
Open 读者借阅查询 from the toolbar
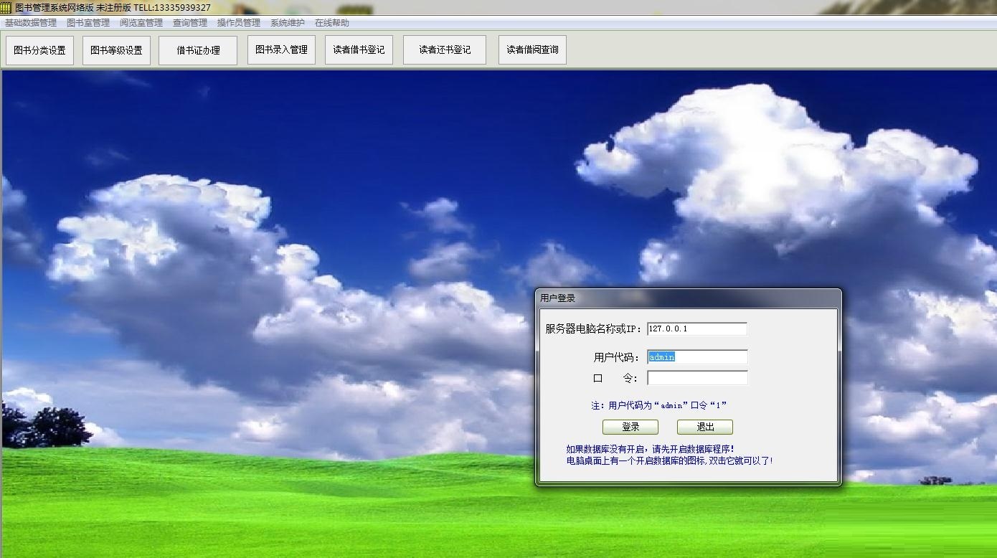click(532, 49)
